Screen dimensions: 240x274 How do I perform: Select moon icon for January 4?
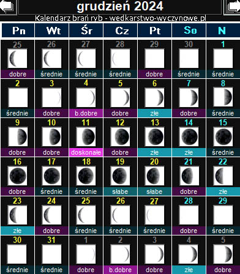189,254
